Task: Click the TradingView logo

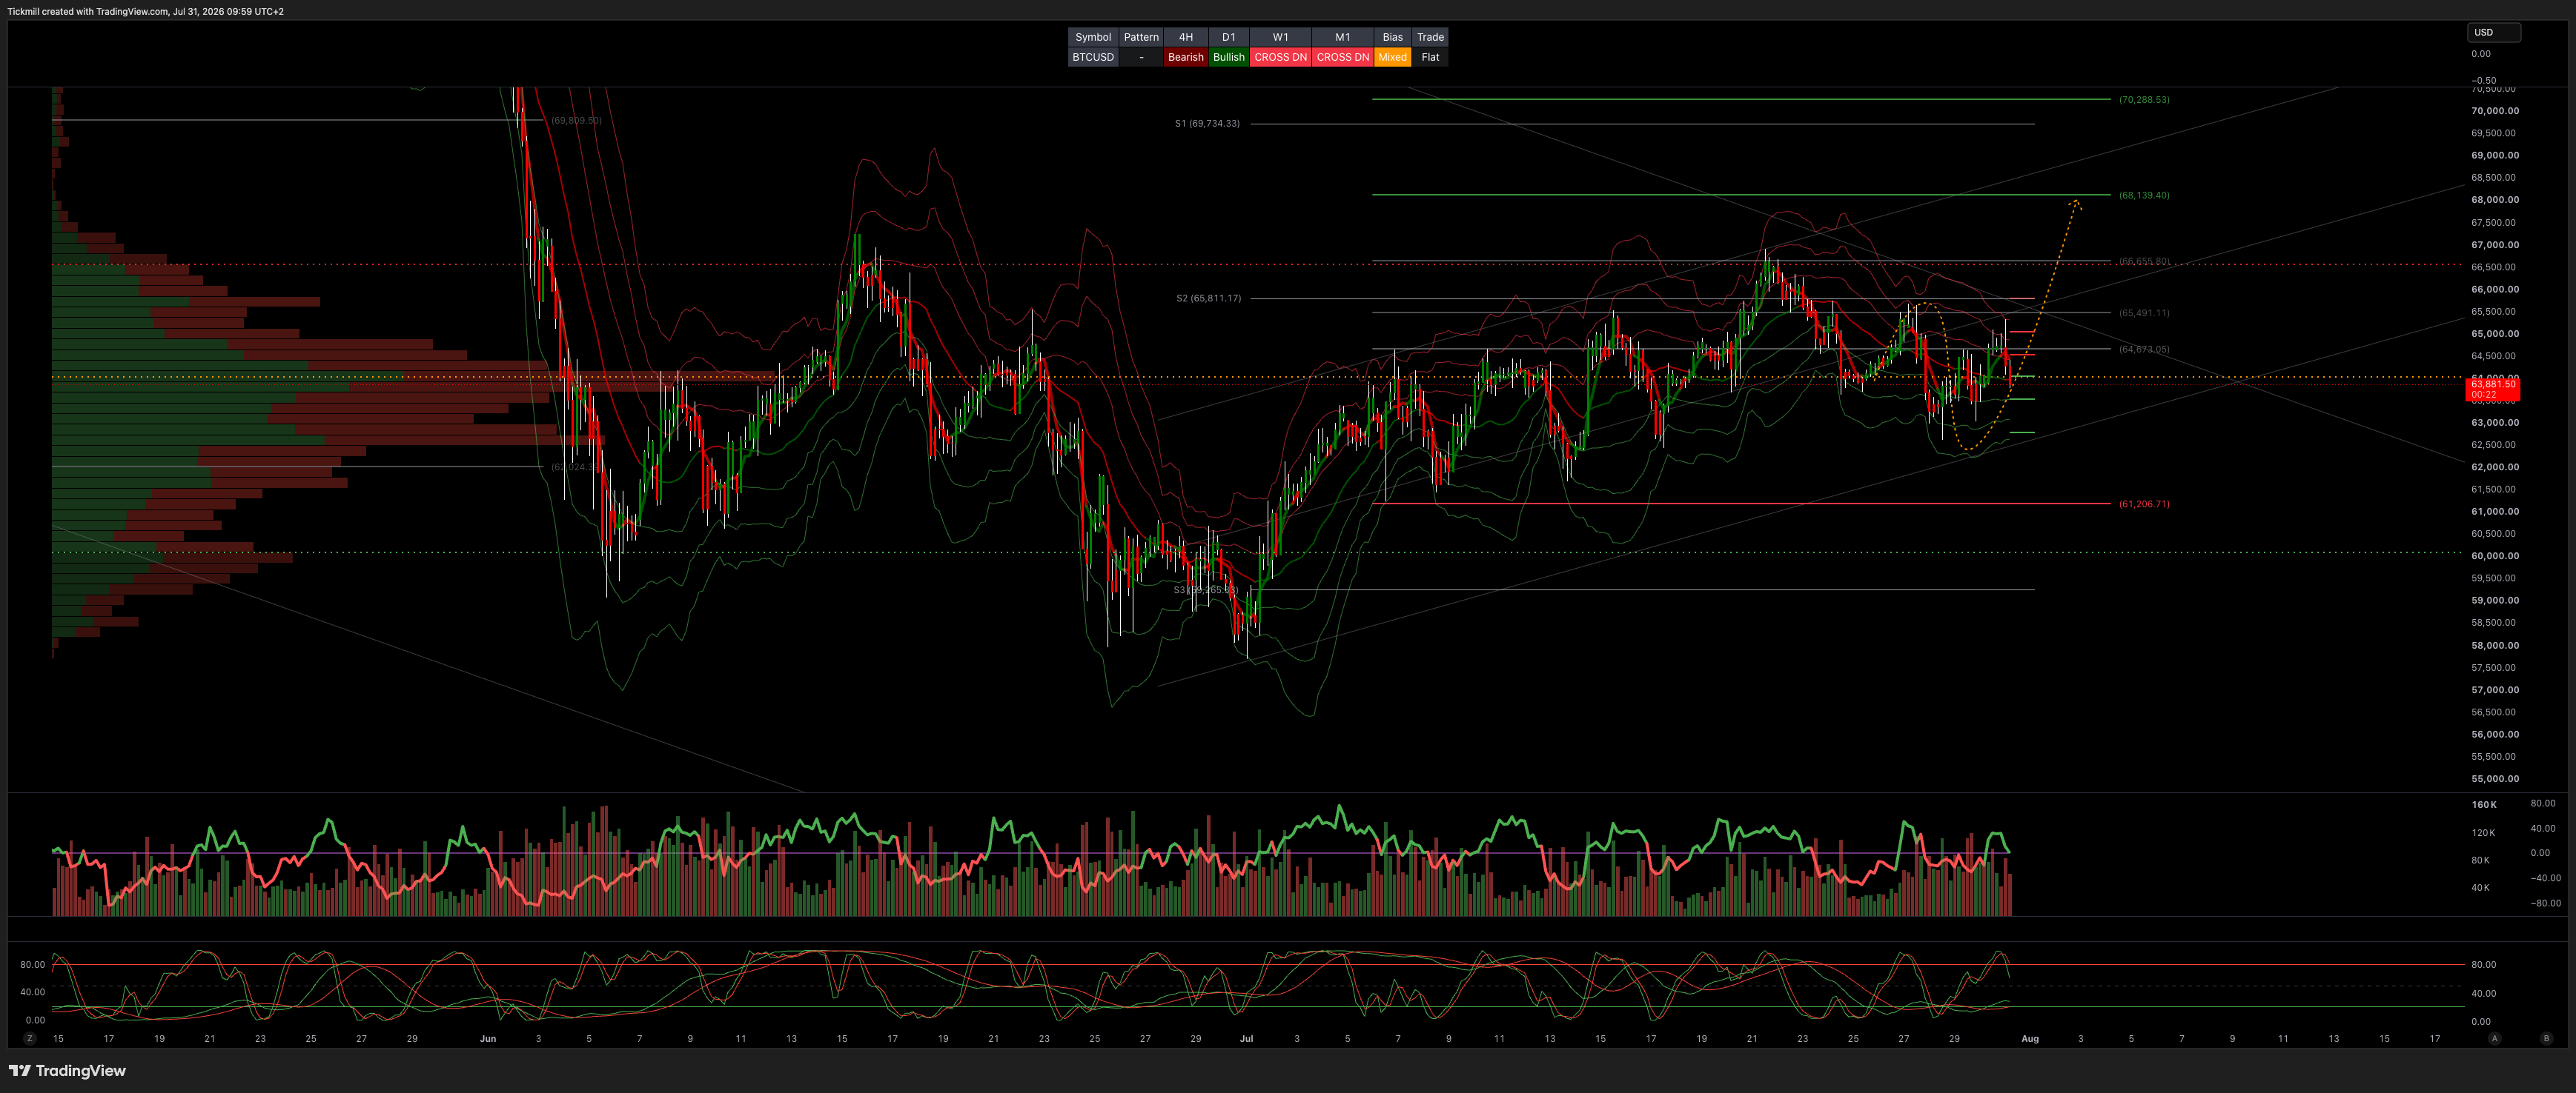Action: point(67,1070)
